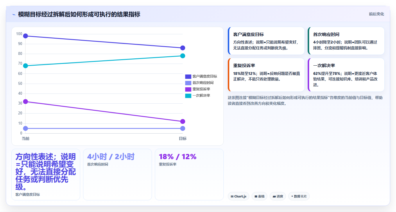Click the cyan 一次解决率 legend color box
396x212 pixels.
tap(188, 96)
